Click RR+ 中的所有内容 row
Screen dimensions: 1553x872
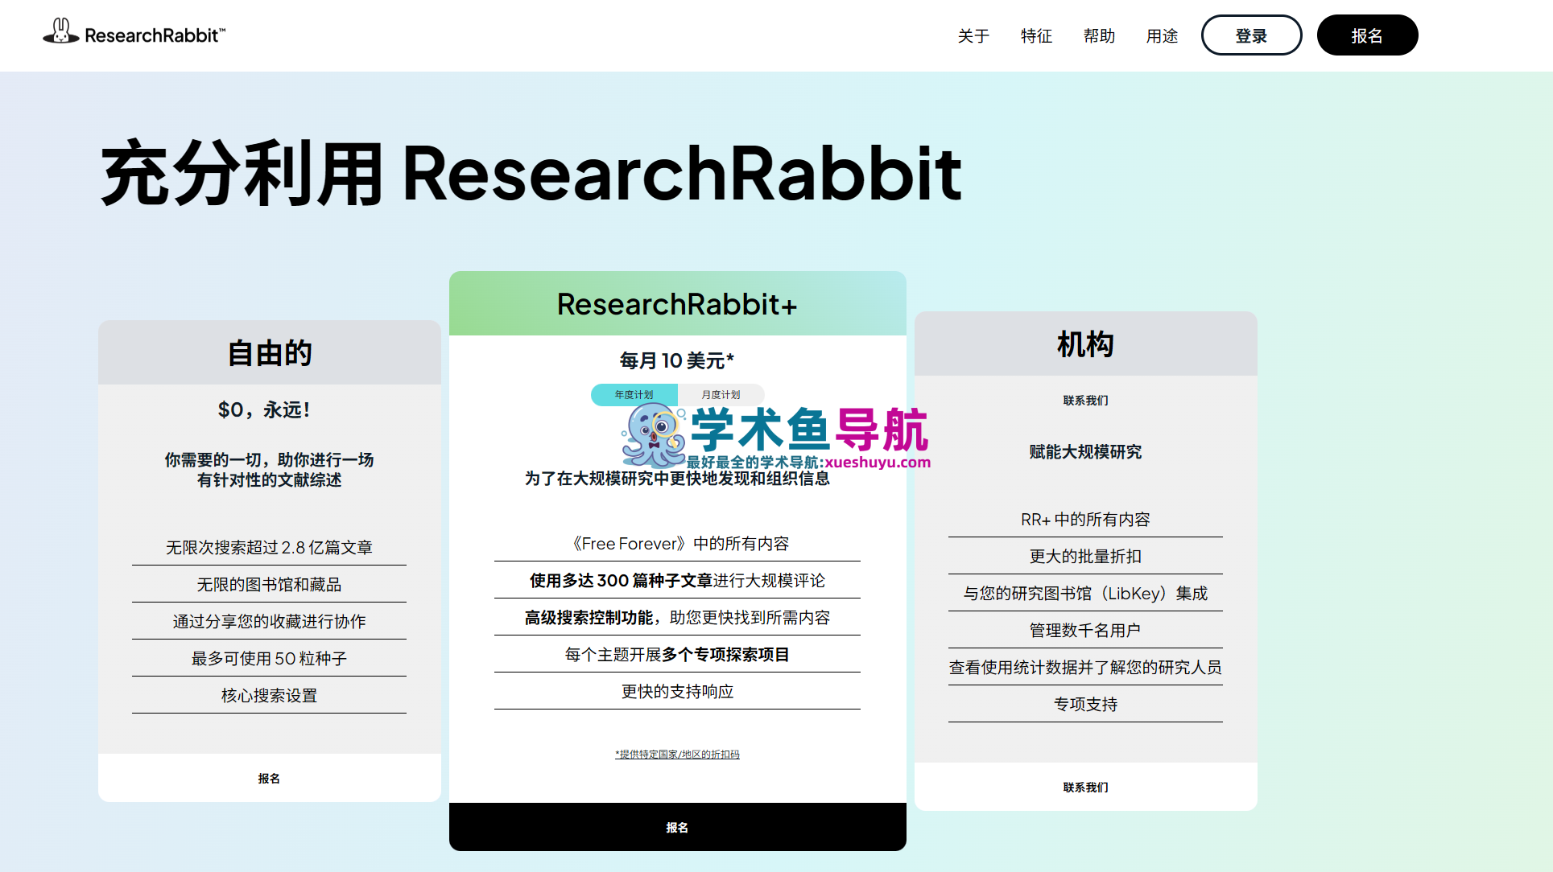point(1085,519)
